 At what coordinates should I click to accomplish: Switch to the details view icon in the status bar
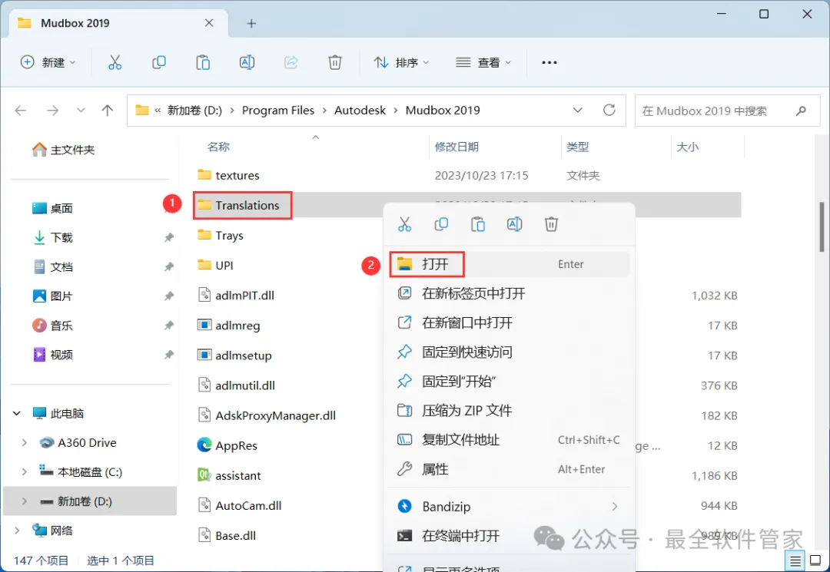795,560
